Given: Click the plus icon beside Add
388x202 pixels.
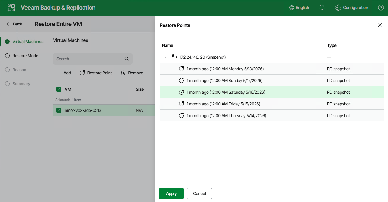Looking at the screenshot, I should click(x=58, y=73).
